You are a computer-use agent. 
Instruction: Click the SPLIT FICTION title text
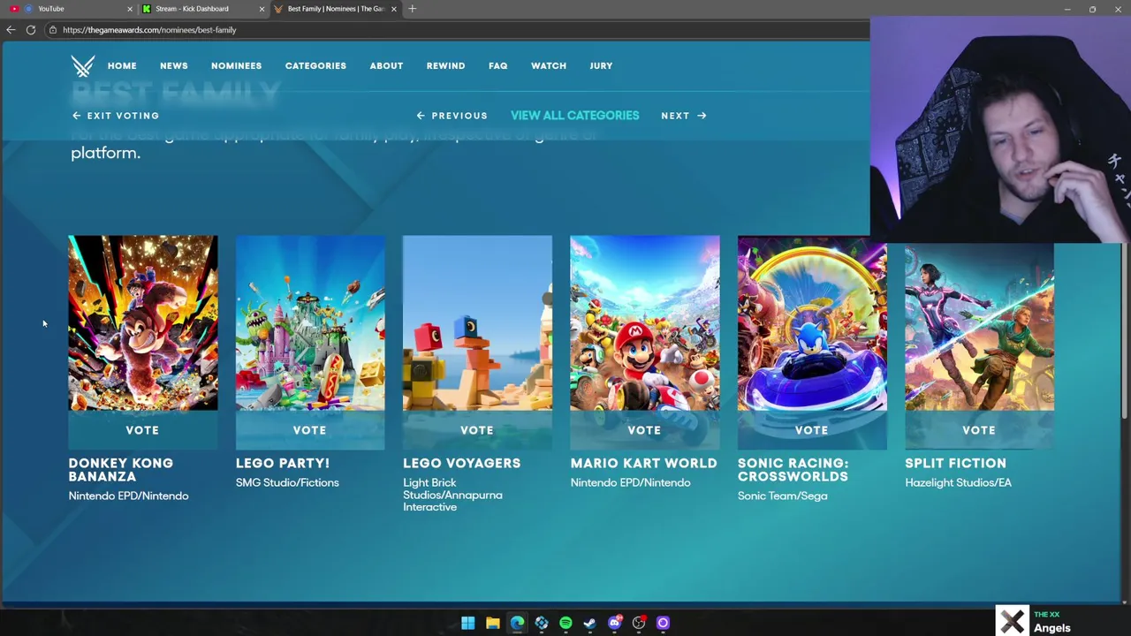click(955, 463)
